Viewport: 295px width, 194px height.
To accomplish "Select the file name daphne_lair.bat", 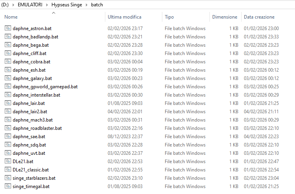I will pyautogui.click(x=29, y=103).
